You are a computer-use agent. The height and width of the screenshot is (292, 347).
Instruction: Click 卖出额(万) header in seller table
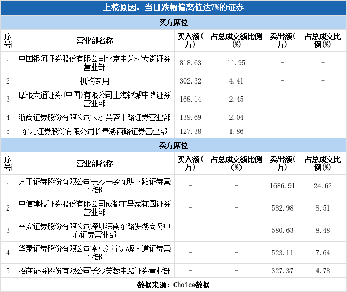click(x=282, y=164)
